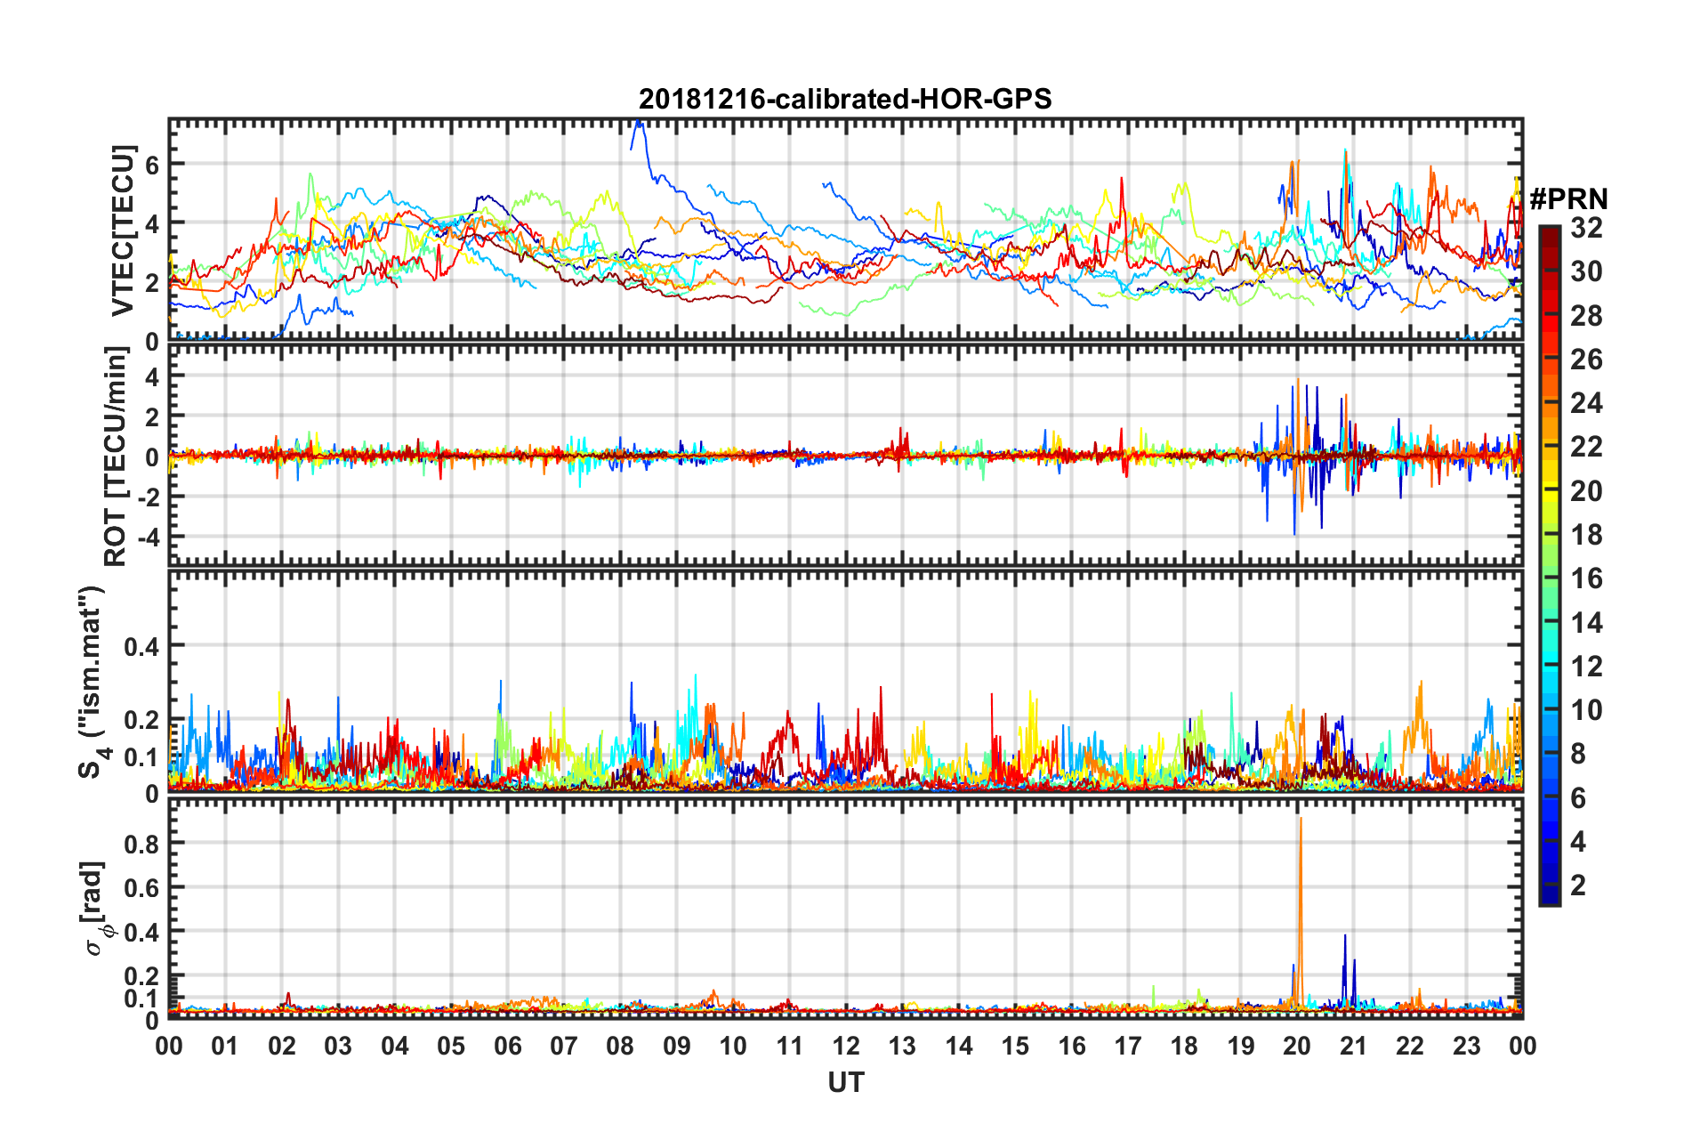Screen dimensions: 1692x1132
Task: Select x-axis hour tick "19"
Action: click(x=1241, y=1046)
